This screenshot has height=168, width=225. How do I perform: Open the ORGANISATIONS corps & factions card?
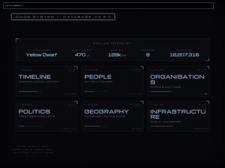point(178,81)
